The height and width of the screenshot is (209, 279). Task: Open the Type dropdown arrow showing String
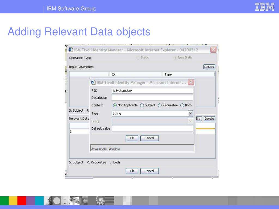click(190, 113)
